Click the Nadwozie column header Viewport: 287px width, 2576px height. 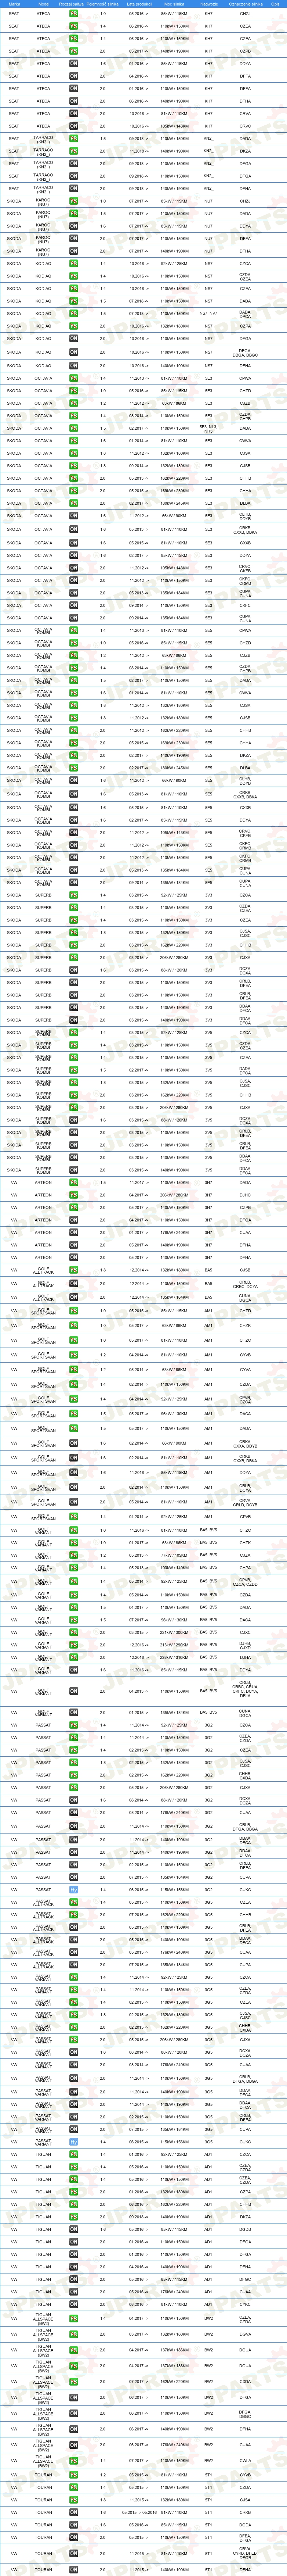click(209, 4)
